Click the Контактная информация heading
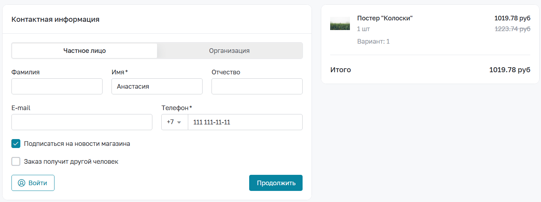 [x=56, y=19]
